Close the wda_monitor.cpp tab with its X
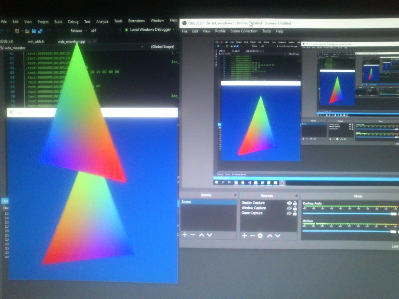The height and width of the screenshot is (299, 399). click(95, 41)
